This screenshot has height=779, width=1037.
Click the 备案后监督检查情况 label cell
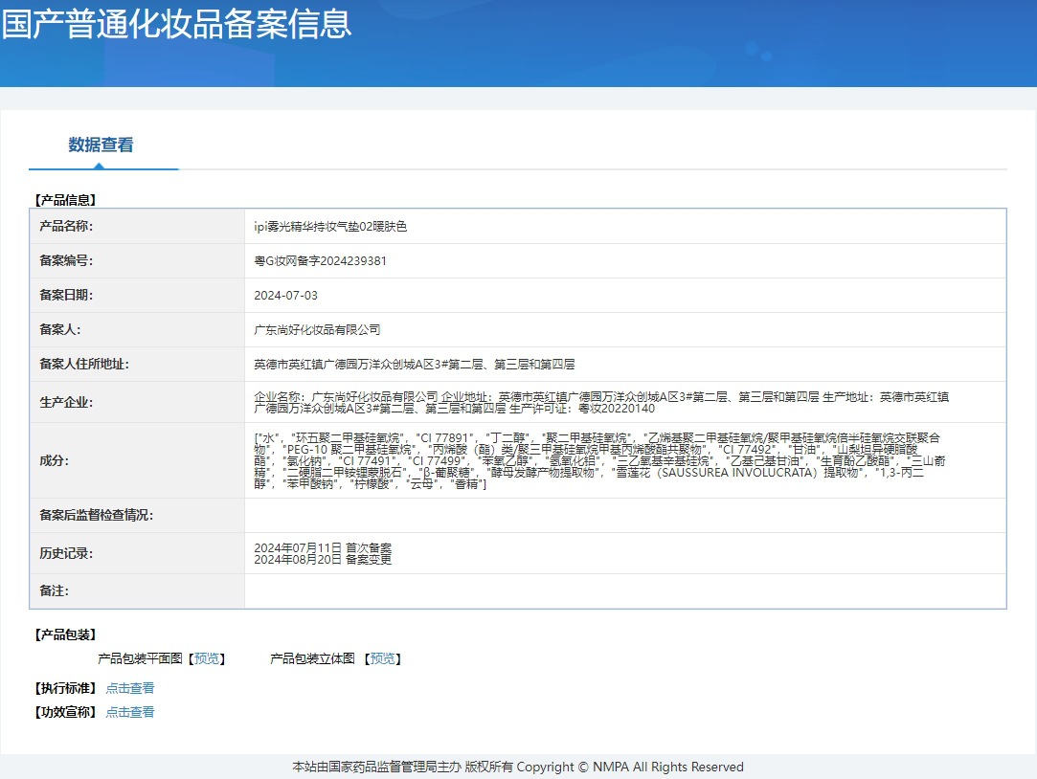[137, 516]
